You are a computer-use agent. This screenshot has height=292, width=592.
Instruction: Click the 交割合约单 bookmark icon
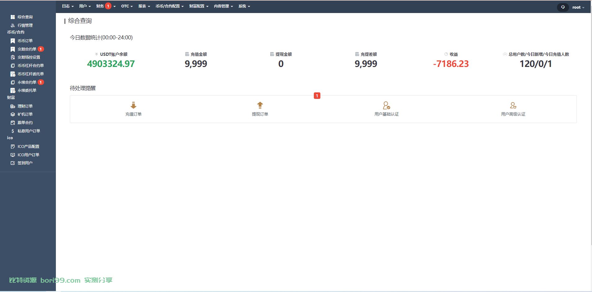(13, 49)
